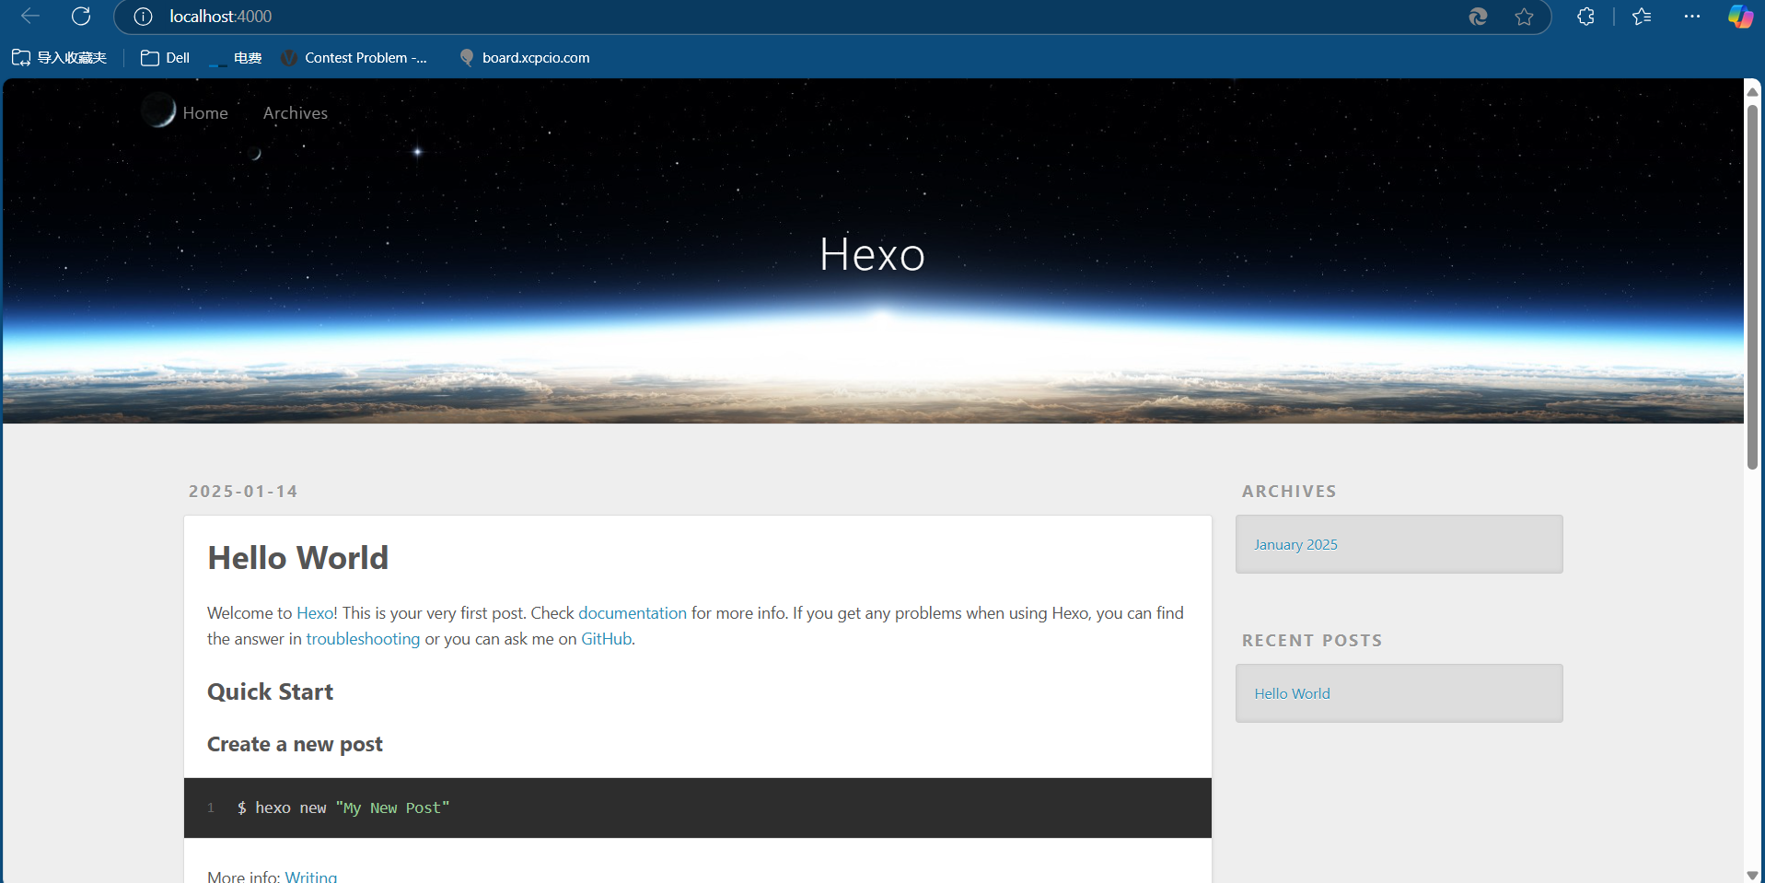Open January 2025 in Archives
The image size is (1765, 883).
(x=1295, y=545)
